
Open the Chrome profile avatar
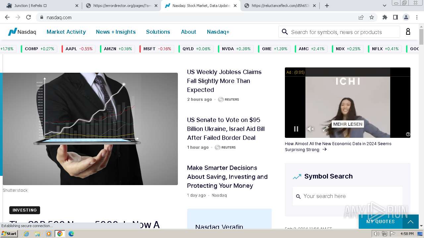click(406, 18)
